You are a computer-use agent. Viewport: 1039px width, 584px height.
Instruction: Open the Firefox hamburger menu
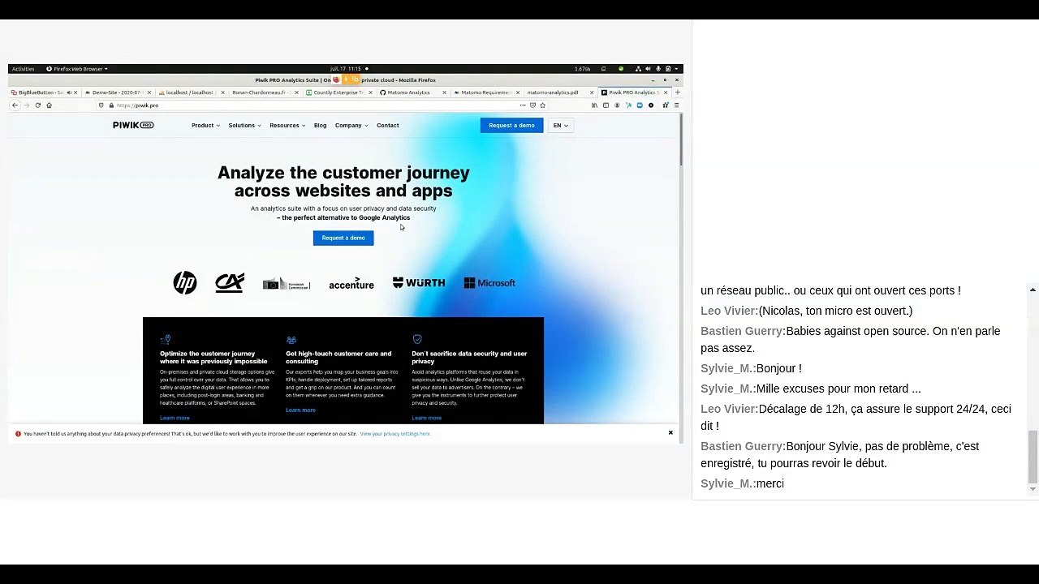click(x=676, y=105)
